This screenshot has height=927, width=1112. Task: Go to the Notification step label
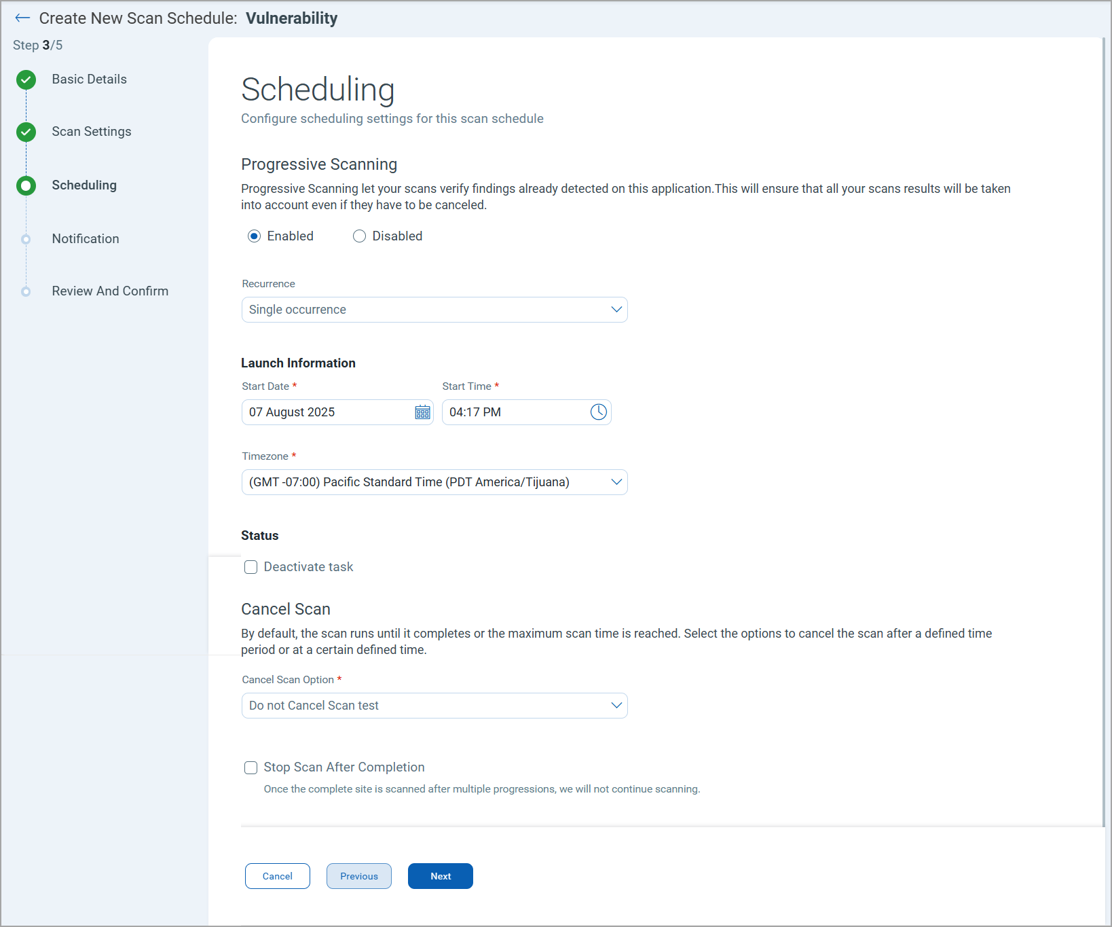click(86, 239)
